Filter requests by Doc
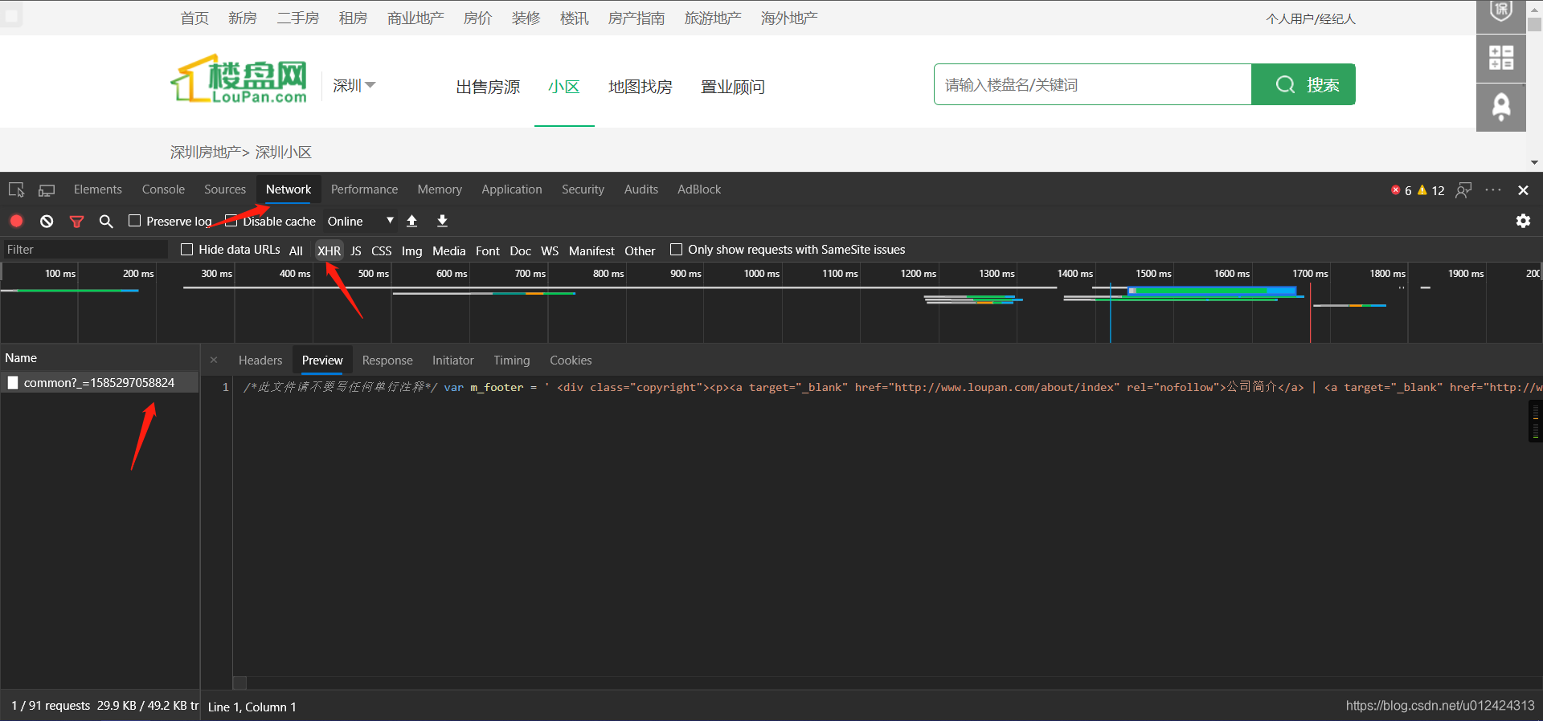Image resolution: width=1543 pixels, height=721 pixels. coord(521,251)
